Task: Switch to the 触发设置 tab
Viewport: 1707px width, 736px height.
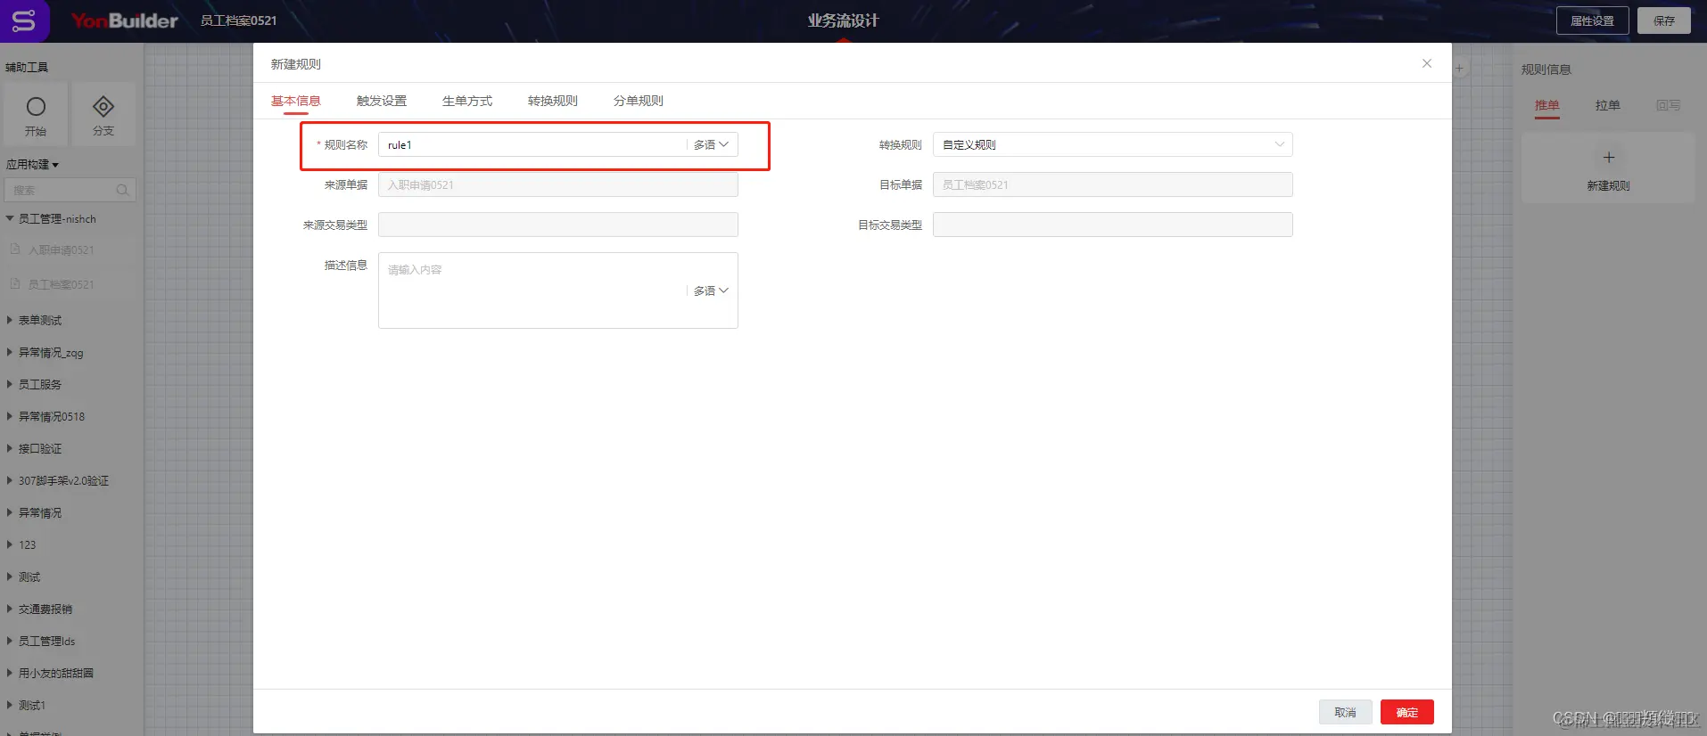Action: [x=382, y=101]
